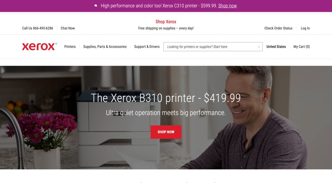The image size is (332, 183).
Task: Click the Chat Now link
Action: tap(68, 28)
